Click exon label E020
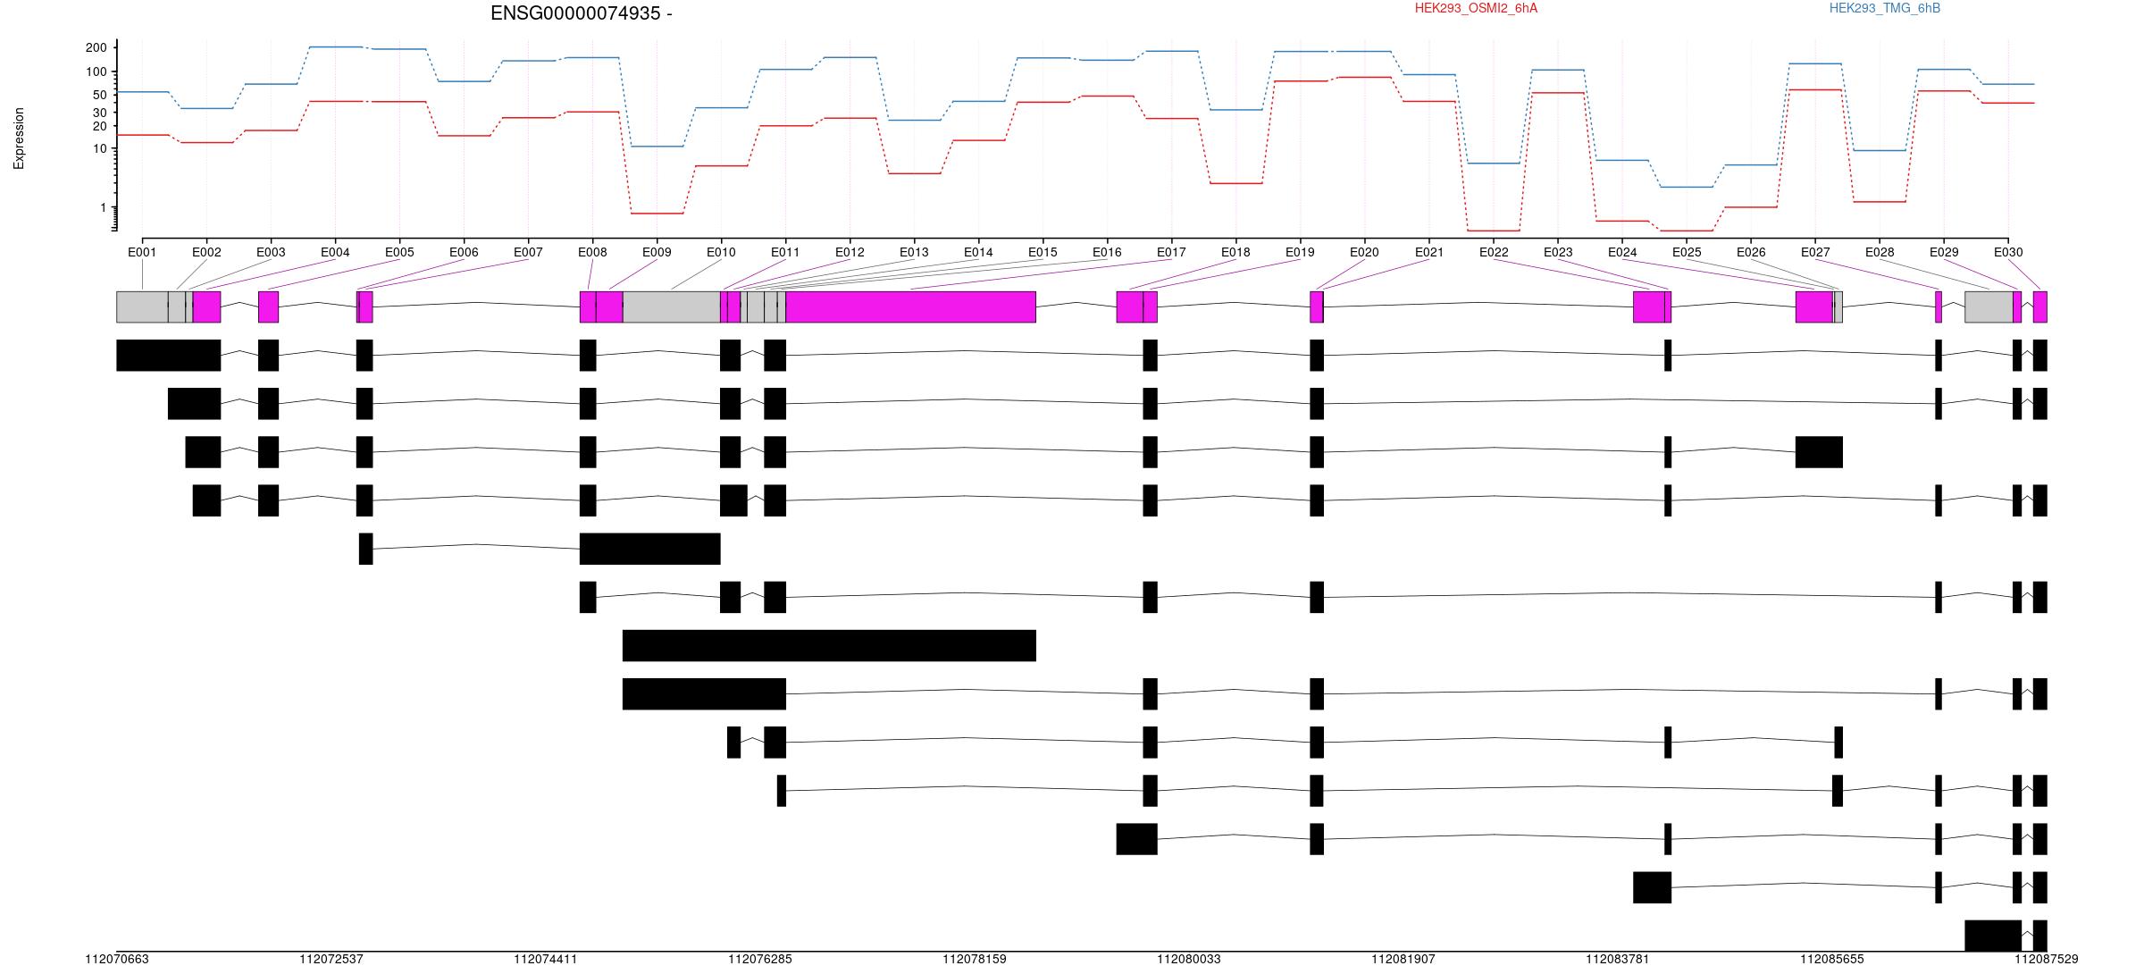The height and width of the screenshot is (974, 2144). pos(1364,252)
